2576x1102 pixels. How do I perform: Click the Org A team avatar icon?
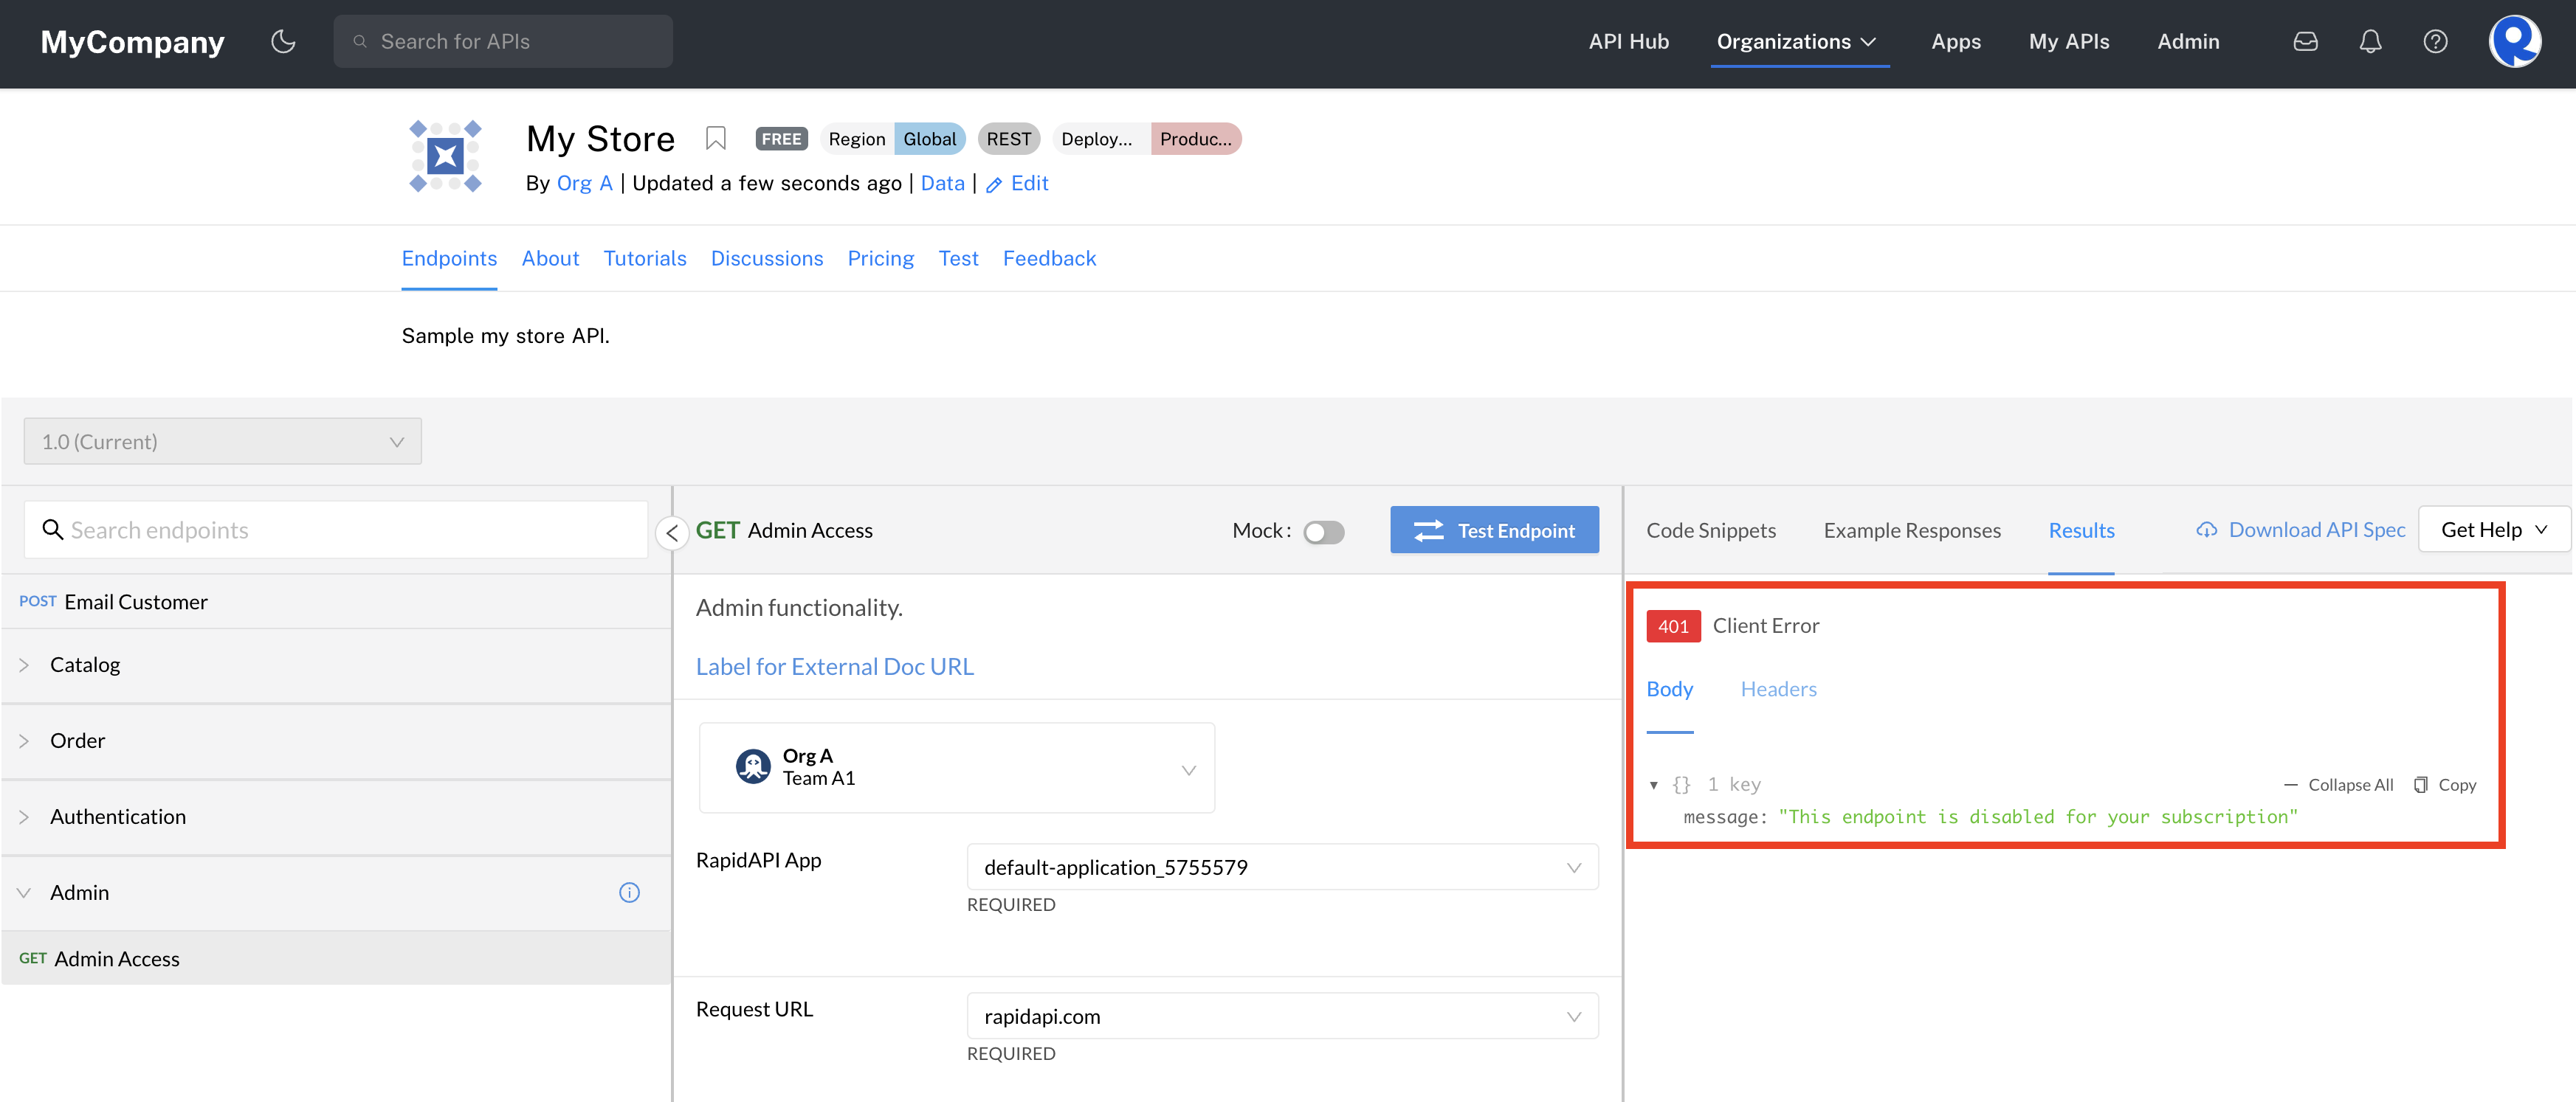click(x=752, y=766)
